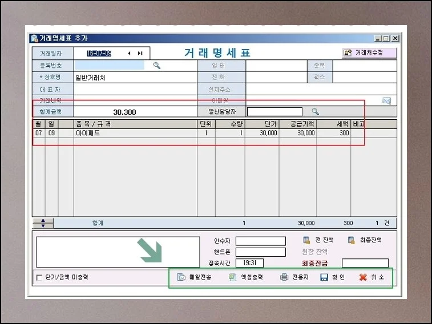Click the 전화 input field

pos(276,78)
